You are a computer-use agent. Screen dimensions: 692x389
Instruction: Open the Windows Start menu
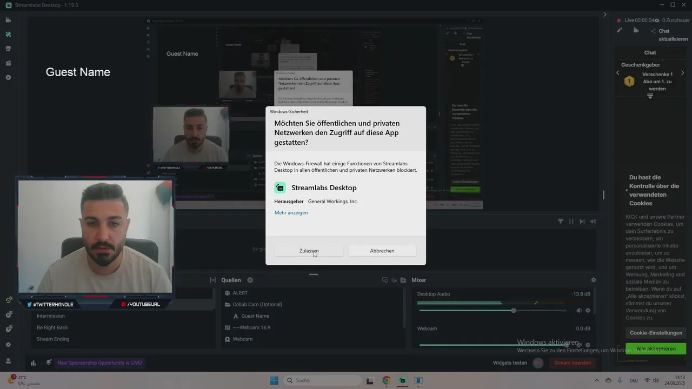[x=274, y=380]
